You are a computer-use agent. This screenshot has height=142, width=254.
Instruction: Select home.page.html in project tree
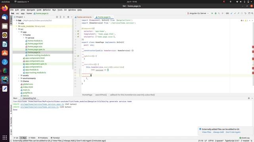coord(35,44)
